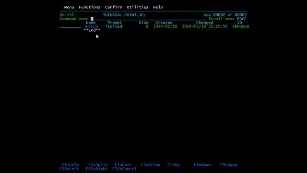Click the F5=Rfind function key
The height and width of the screenshot is (173, 307).
(x=151, y=165)
